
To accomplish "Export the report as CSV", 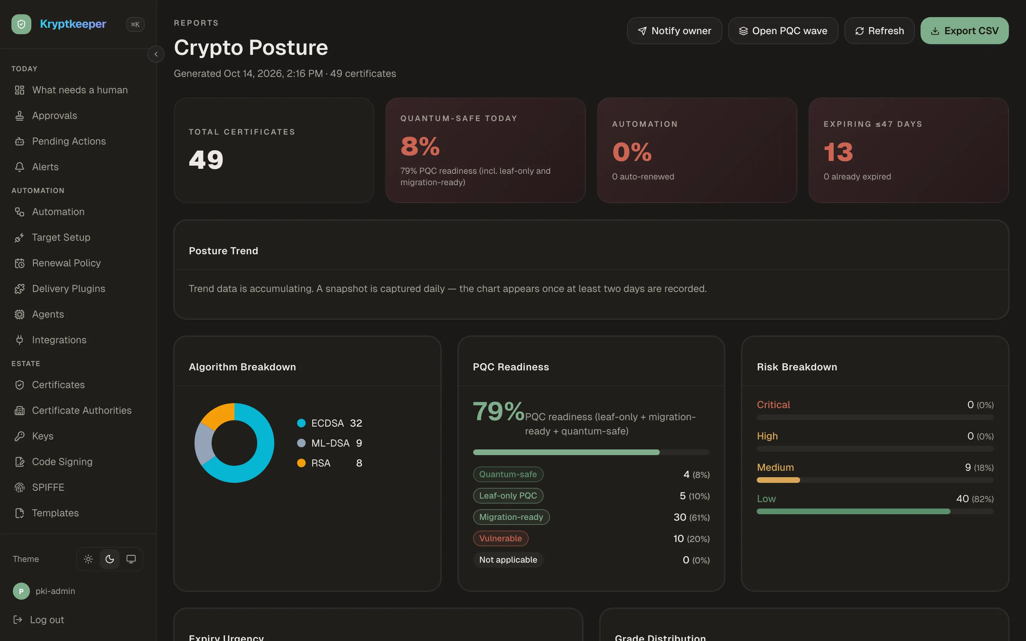I will click(x=964, y=31).
